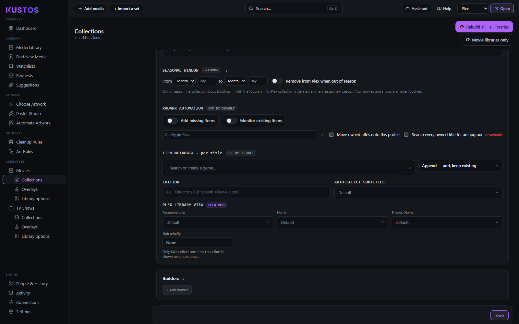Click the Requests inbox icon
The image size is (519, 324).
[11, 75]
